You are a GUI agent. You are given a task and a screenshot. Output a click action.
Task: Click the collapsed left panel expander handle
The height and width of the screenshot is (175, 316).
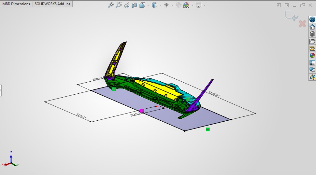pyautogui.click(x=1, y=90)
